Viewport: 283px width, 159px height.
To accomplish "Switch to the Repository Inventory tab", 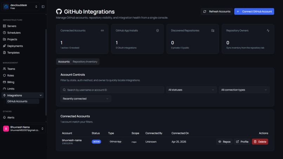I will pyautogui.click(x=85, y=62).
